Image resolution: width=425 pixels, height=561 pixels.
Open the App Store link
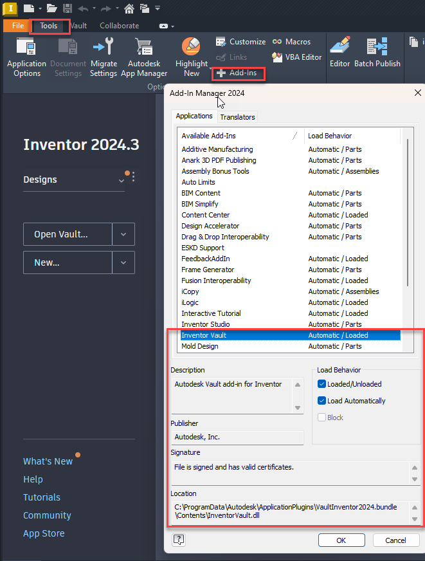pos(44,533)
